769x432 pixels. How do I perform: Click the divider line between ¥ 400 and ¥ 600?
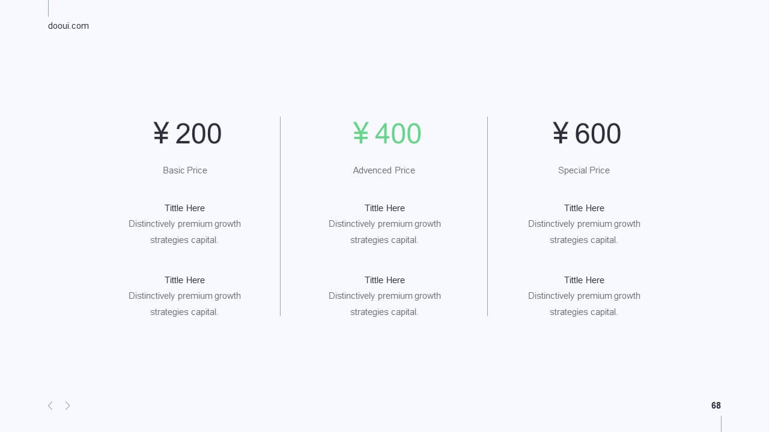tap(487, 216)
